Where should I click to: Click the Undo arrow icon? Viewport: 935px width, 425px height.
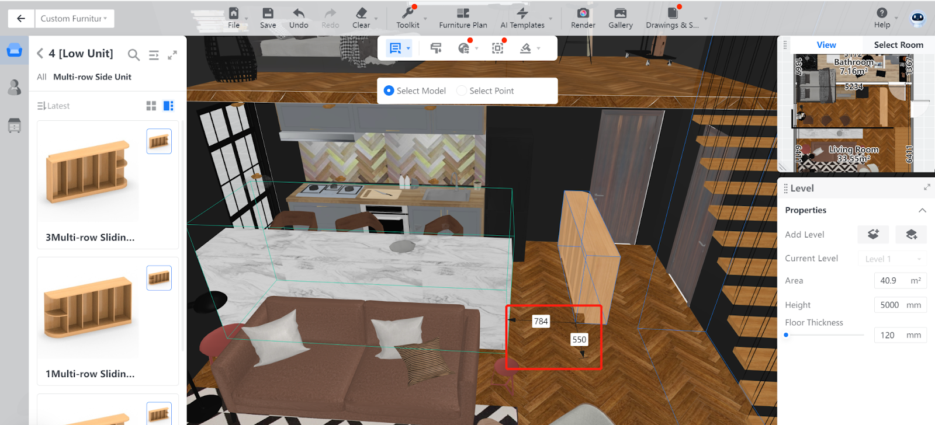pyautogui.click(x=299, y=14)
